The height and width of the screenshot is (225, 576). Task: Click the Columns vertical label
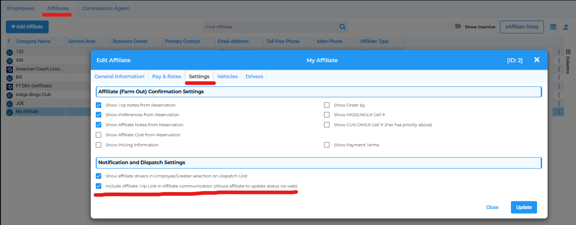tap(568, 65)
